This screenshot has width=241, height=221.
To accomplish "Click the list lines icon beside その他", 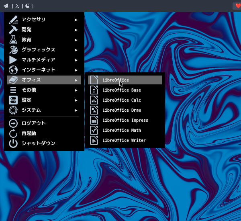I will [x=13, y=90].
